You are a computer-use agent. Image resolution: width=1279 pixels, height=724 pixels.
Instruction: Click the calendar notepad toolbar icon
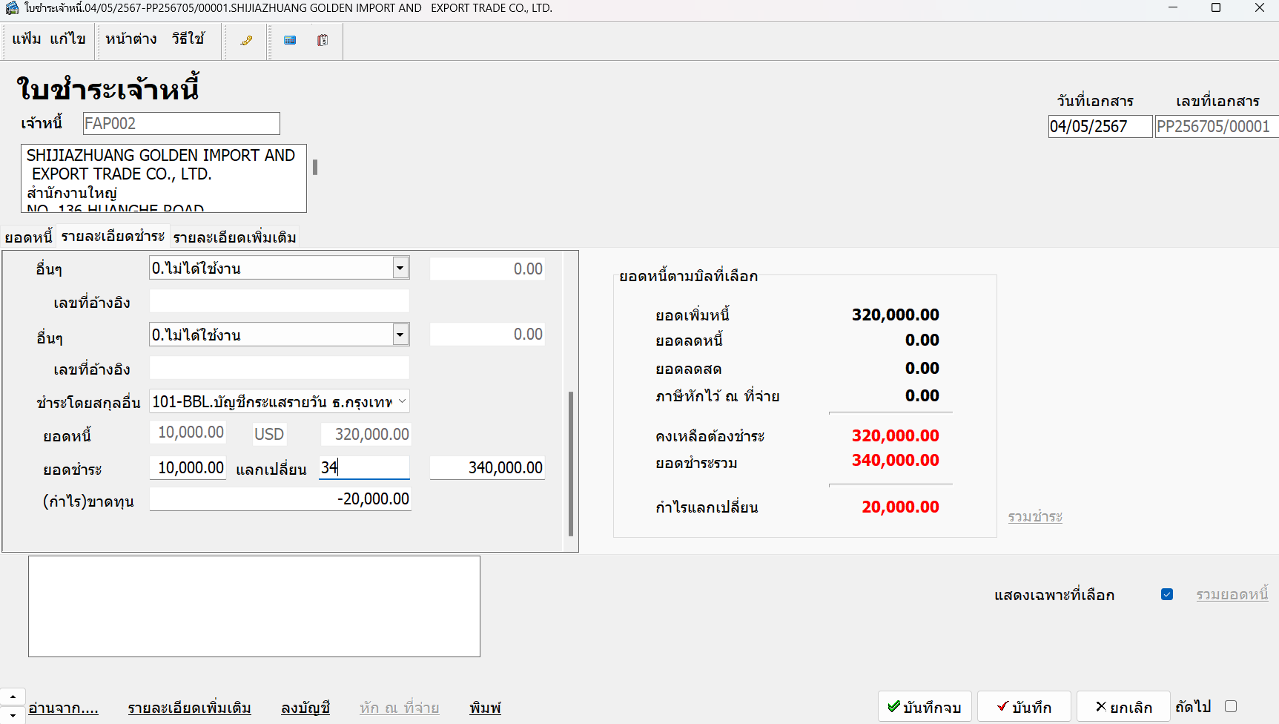(x=323, y=41)
